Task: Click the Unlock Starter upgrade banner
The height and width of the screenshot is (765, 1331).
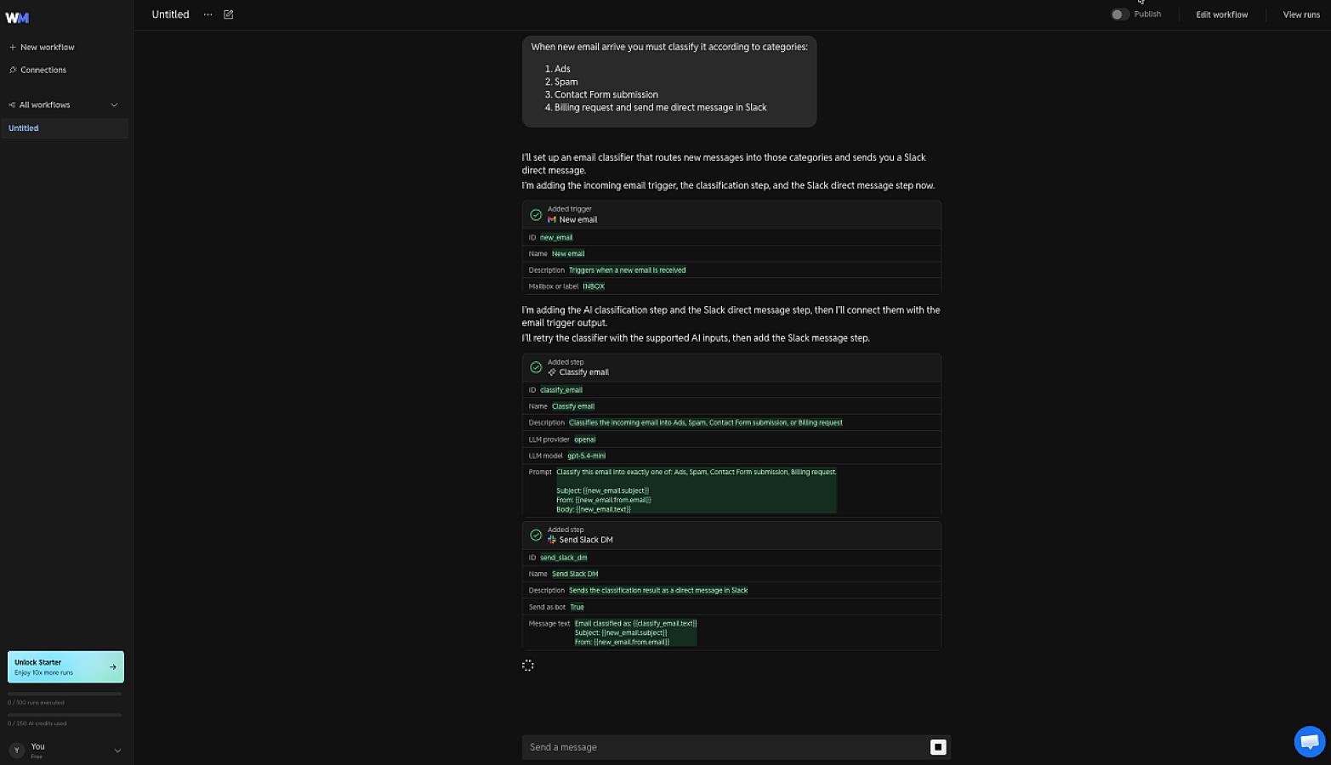Action: (65, 667)
